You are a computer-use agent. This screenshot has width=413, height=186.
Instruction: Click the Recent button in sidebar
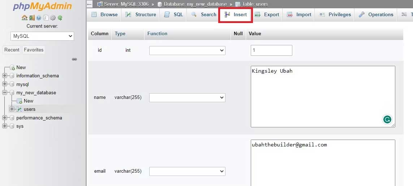coord(12,50)
